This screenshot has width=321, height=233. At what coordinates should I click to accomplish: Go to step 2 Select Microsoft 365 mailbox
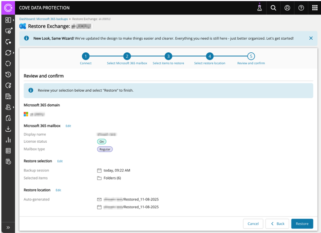tap(127, 56)
